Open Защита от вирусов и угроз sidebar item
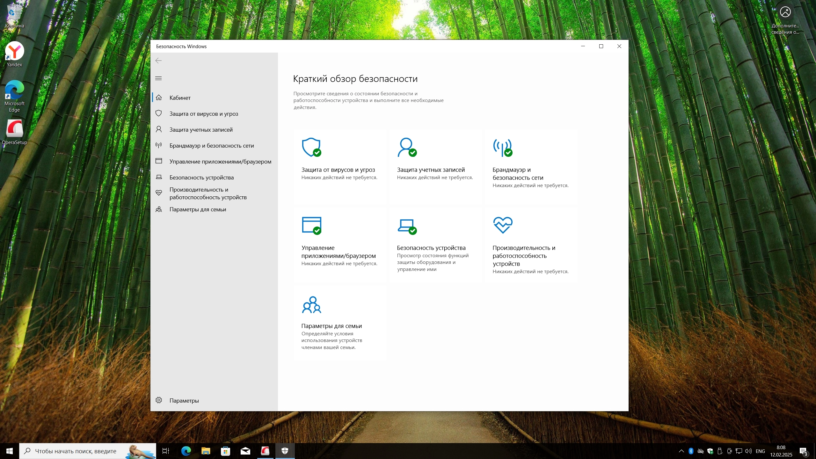This screenshot has height=459, width=816. click(204, 114)
